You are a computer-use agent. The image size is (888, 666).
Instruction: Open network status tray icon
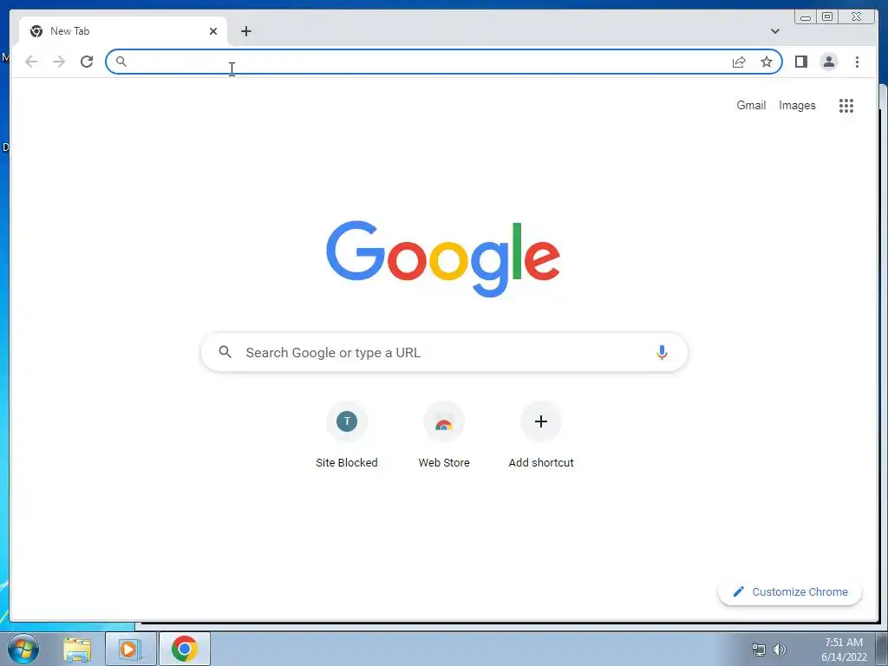click(x=758, y=650)
